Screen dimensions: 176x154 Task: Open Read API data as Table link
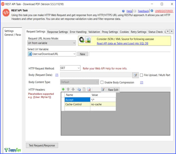[122, 43]
